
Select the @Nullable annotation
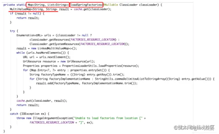(110, 5)
